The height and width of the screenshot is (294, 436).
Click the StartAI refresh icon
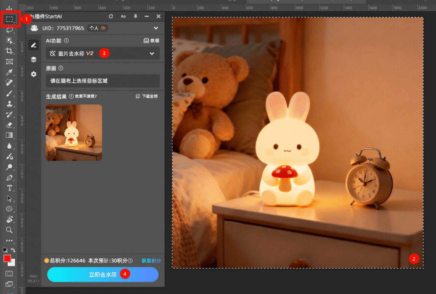pyautogui.click(x=111, y=16)
